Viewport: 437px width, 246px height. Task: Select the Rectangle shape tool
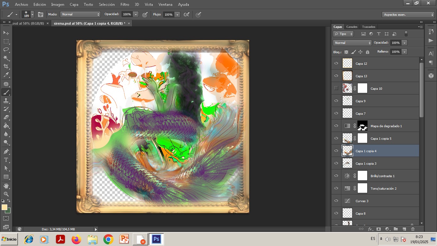coord(6,176)
